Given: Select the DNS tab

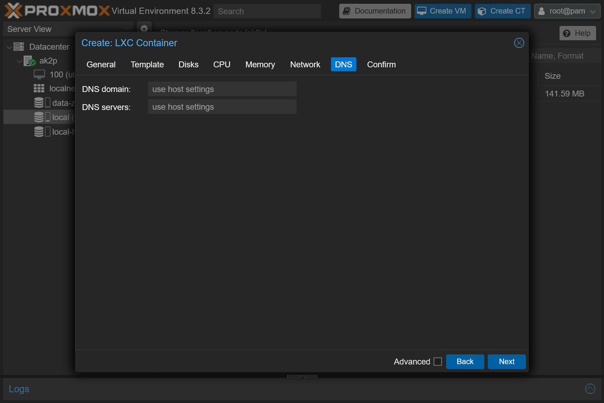Looking at the screenshot, I should [x=343, y=65].
